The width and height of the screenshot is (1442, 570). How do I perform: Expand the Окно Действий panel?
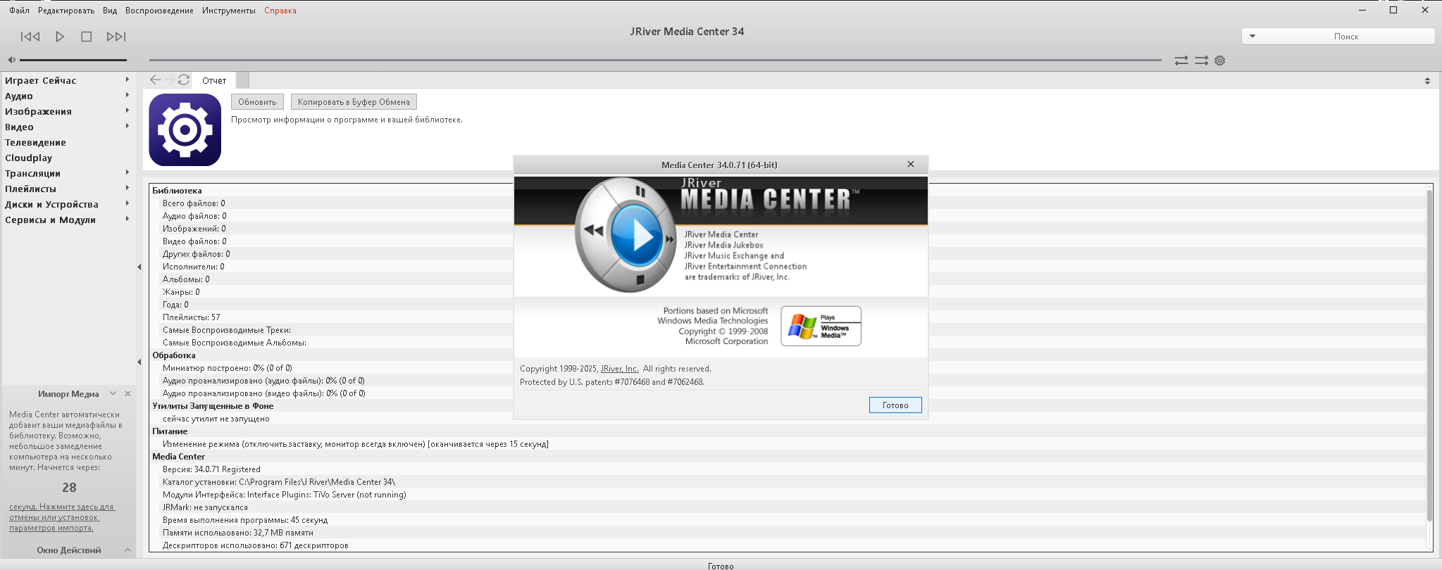click(x=128, y=550)
